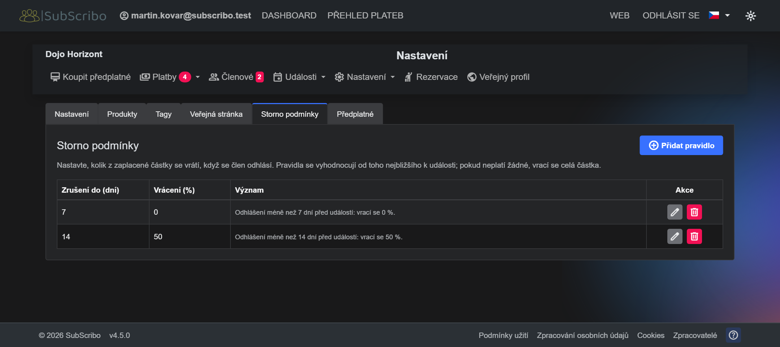The height and width of the screenshot is (347, 780).
Task: Switch to the Předplatné tab
Action: pyautogui.click(x=355, y=114)
